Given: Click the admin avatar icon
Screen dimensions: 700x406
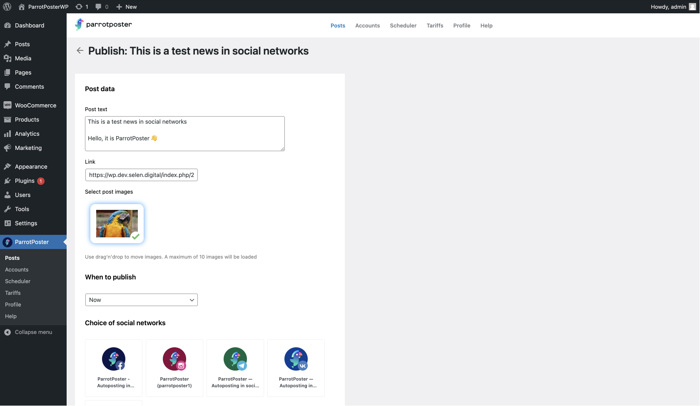Looking at the screenshot, I should point(693,7).
